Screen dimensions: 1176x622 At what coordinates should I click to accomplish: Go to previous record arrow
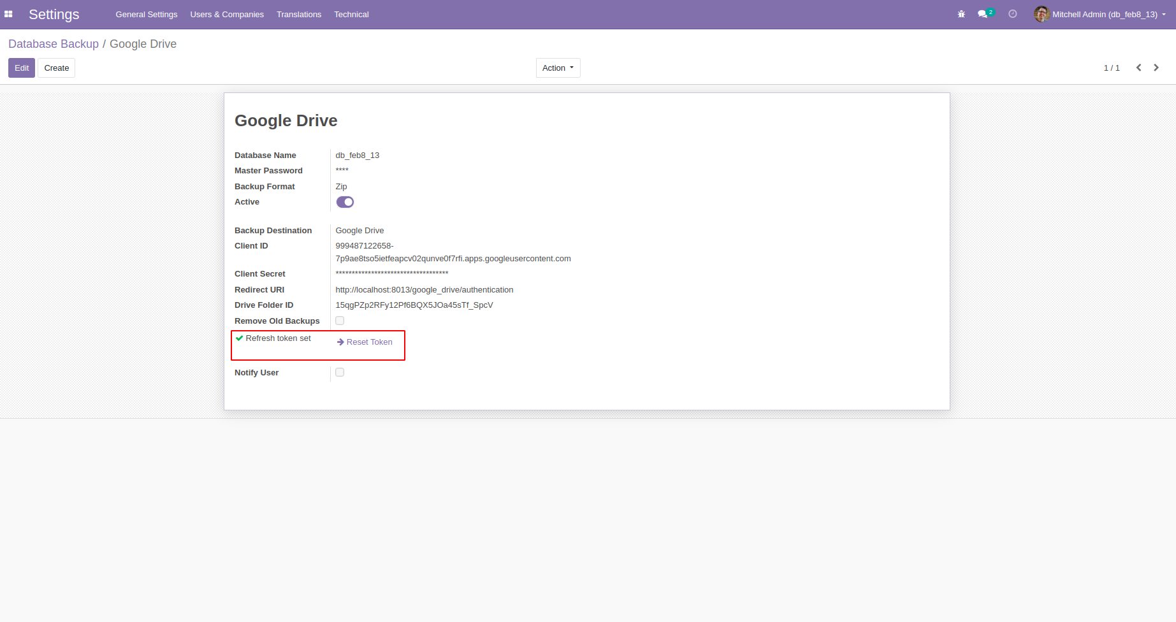(x=1138, y=68)
